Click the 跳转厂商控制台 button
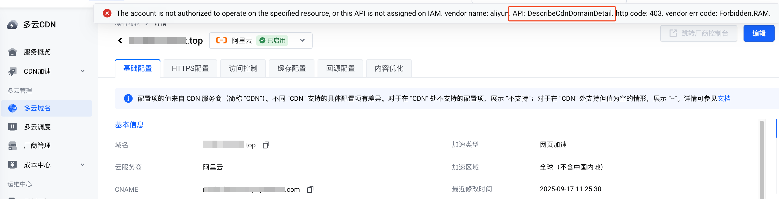 click(x=698, y=34)
